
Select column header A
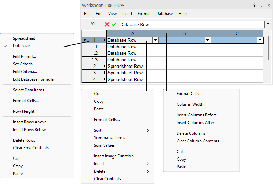point(133,33)
